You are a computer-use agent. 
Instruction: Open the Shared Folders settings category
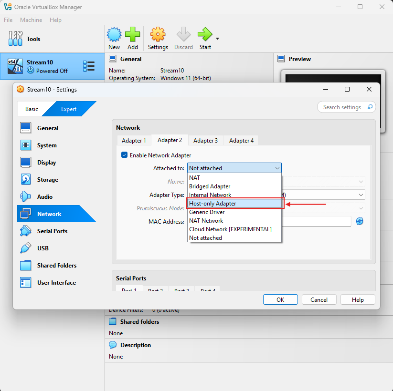click(56, 266)
